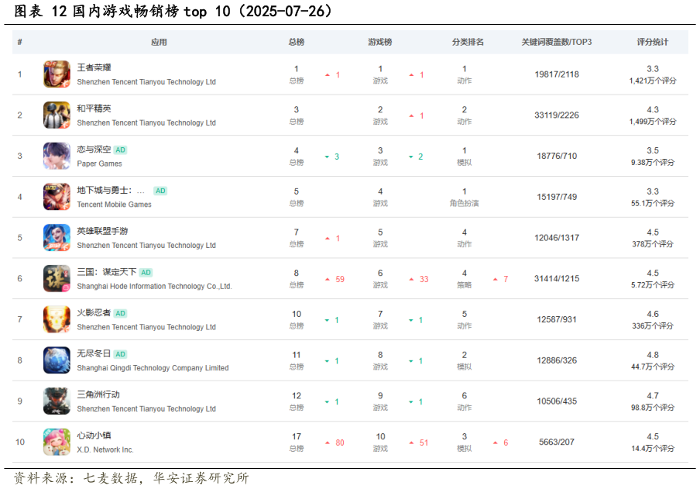Select the 恋与深空 app icon
The image size is (700, 489).
(56, 155)
